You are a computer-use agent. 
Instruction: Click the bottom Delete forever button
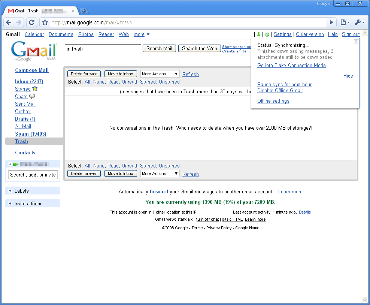pyautogui.click(x=84, y=173)
